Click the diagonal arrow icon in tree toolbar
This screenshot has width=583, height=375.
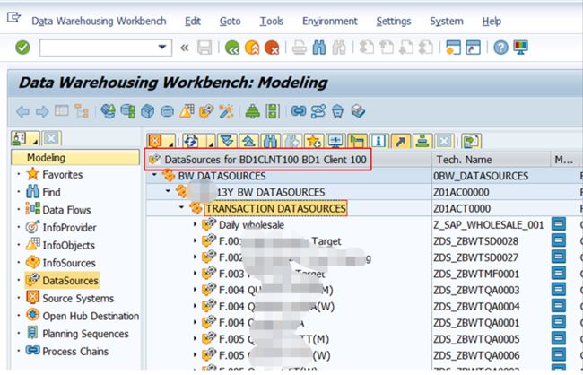[x=400, y=141]
